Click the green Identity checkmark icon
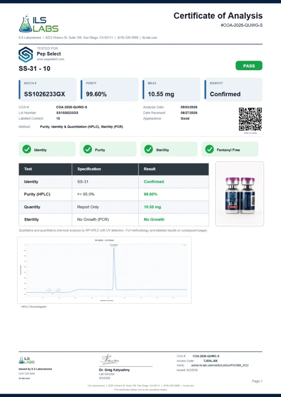The image size is (281, 397). pos(27,150)
